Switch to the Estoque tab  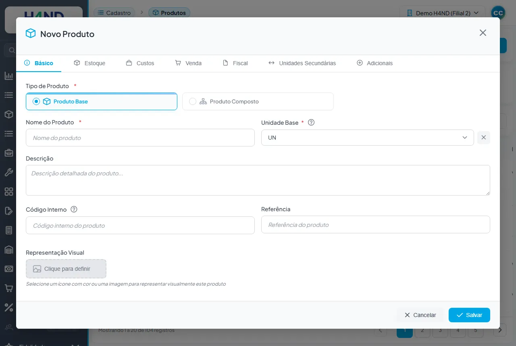click(x=89, y=63)
